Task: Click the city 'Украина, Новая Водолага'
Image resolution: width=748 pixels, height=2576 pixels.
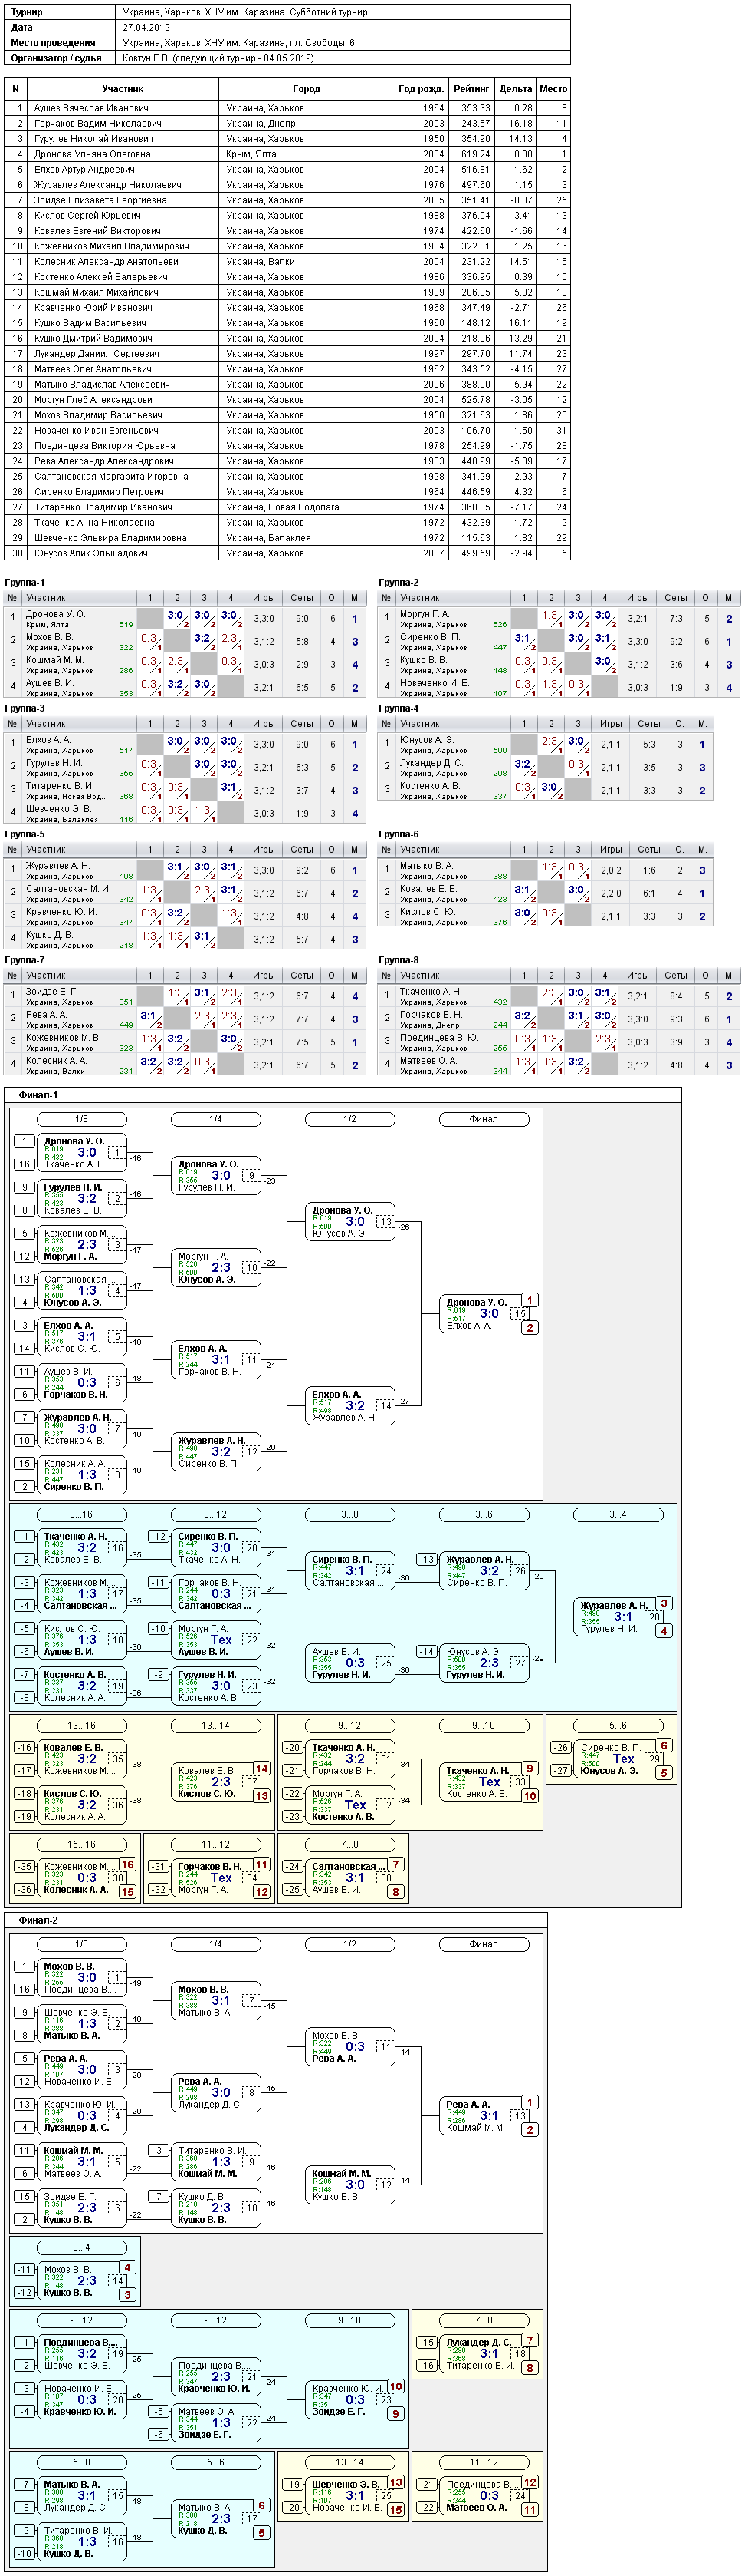Action: 283,507
